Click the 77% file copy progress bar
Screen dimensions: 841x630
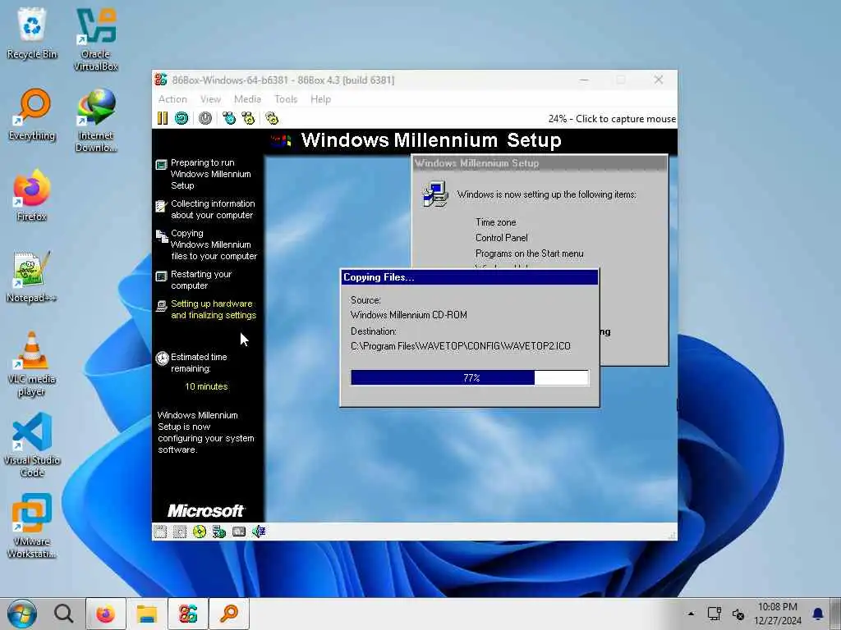(x=470, y=377)
